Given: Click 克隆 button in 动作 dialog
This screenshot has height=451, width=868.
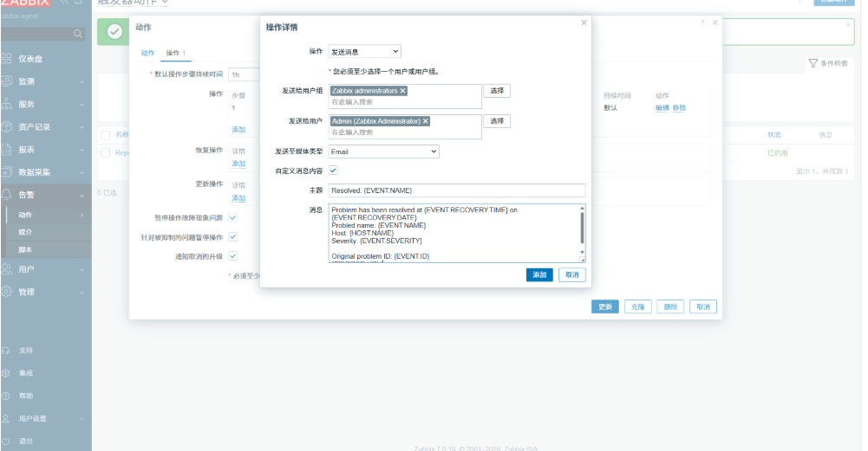Looking at the screenshot, I should 637,306.
